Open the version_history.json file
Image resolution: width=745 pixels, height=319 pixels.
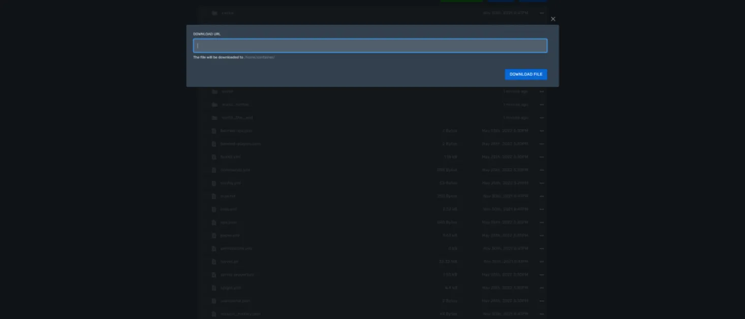coord(240,314)
